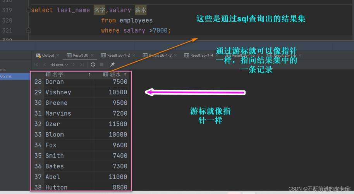
Task: Select the Abel name cell
Action: (69, 177)
